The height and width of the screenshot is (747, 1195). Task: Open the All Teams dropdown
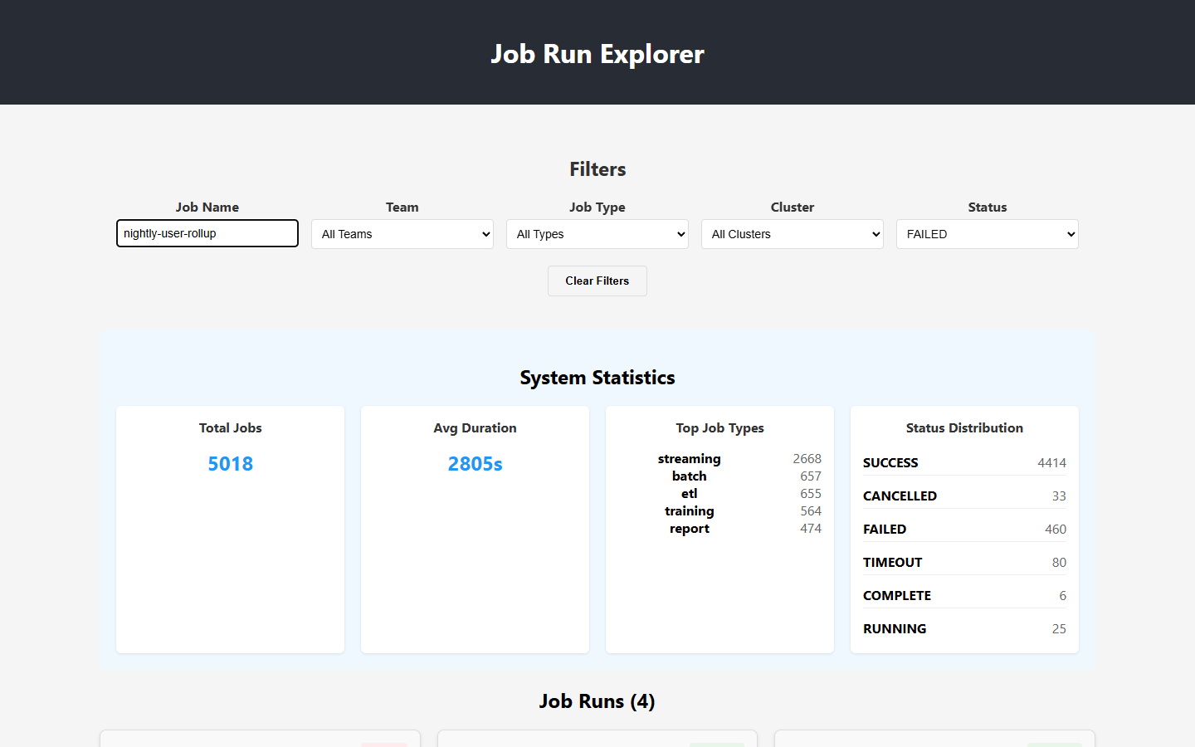pos(402,234)
